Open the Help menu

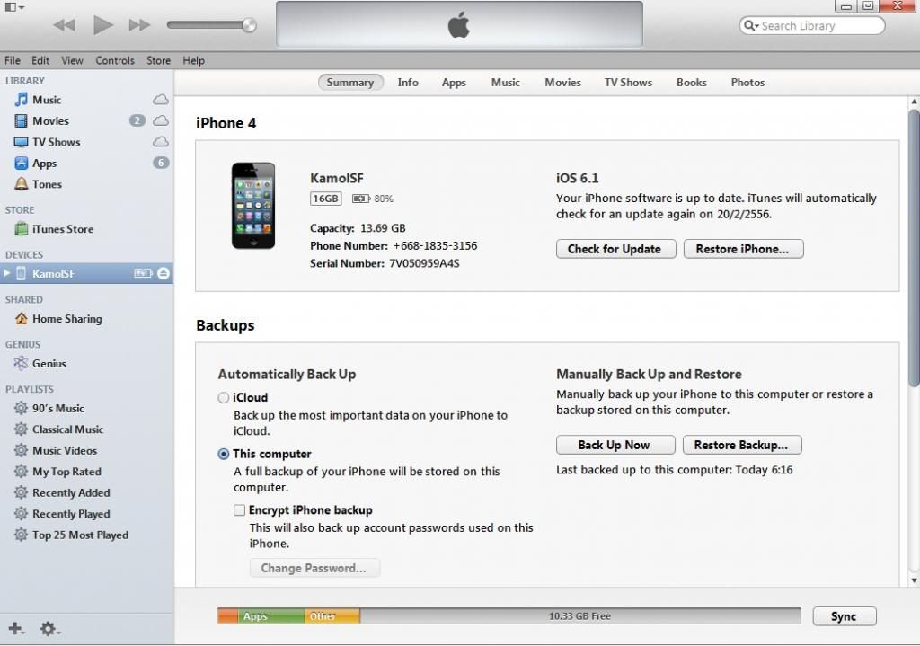click(x=194, y=60)
